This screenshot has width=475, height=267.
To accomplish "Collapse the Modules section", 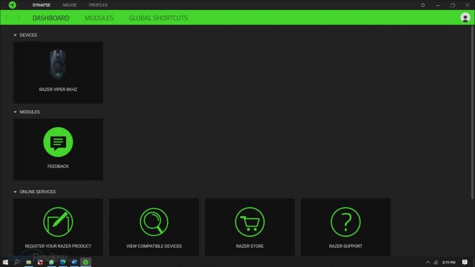I will coord(15,112).
